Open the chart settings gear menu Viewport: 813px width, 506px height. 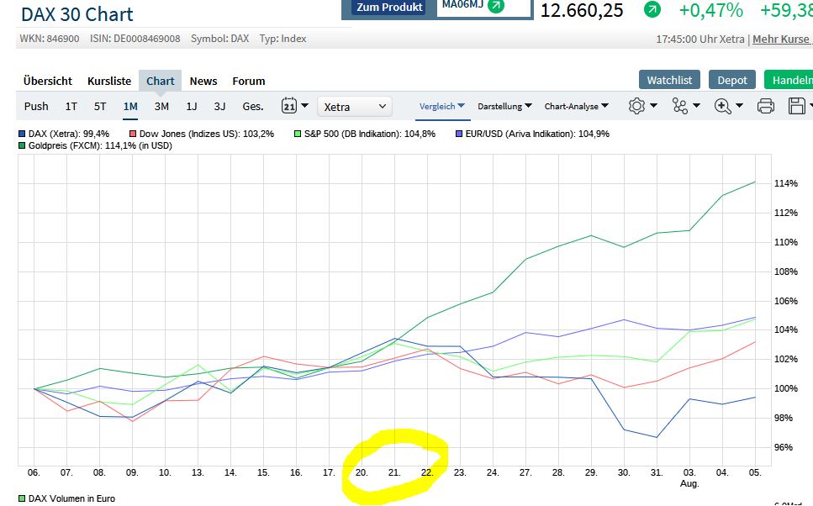[636, 106]
